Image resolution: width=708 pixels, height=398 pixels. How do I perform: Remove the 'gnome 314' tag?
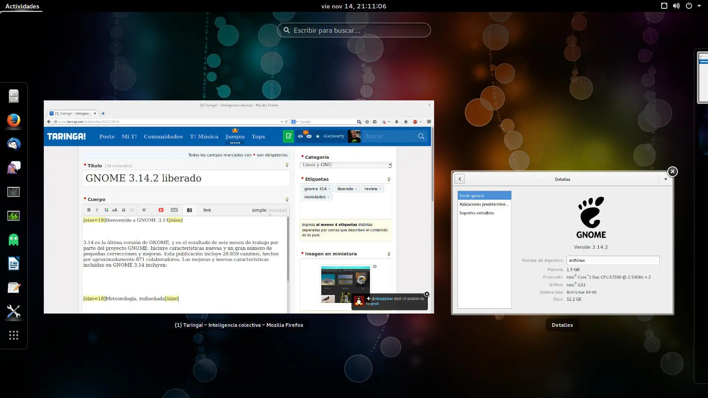click(329, 189)
